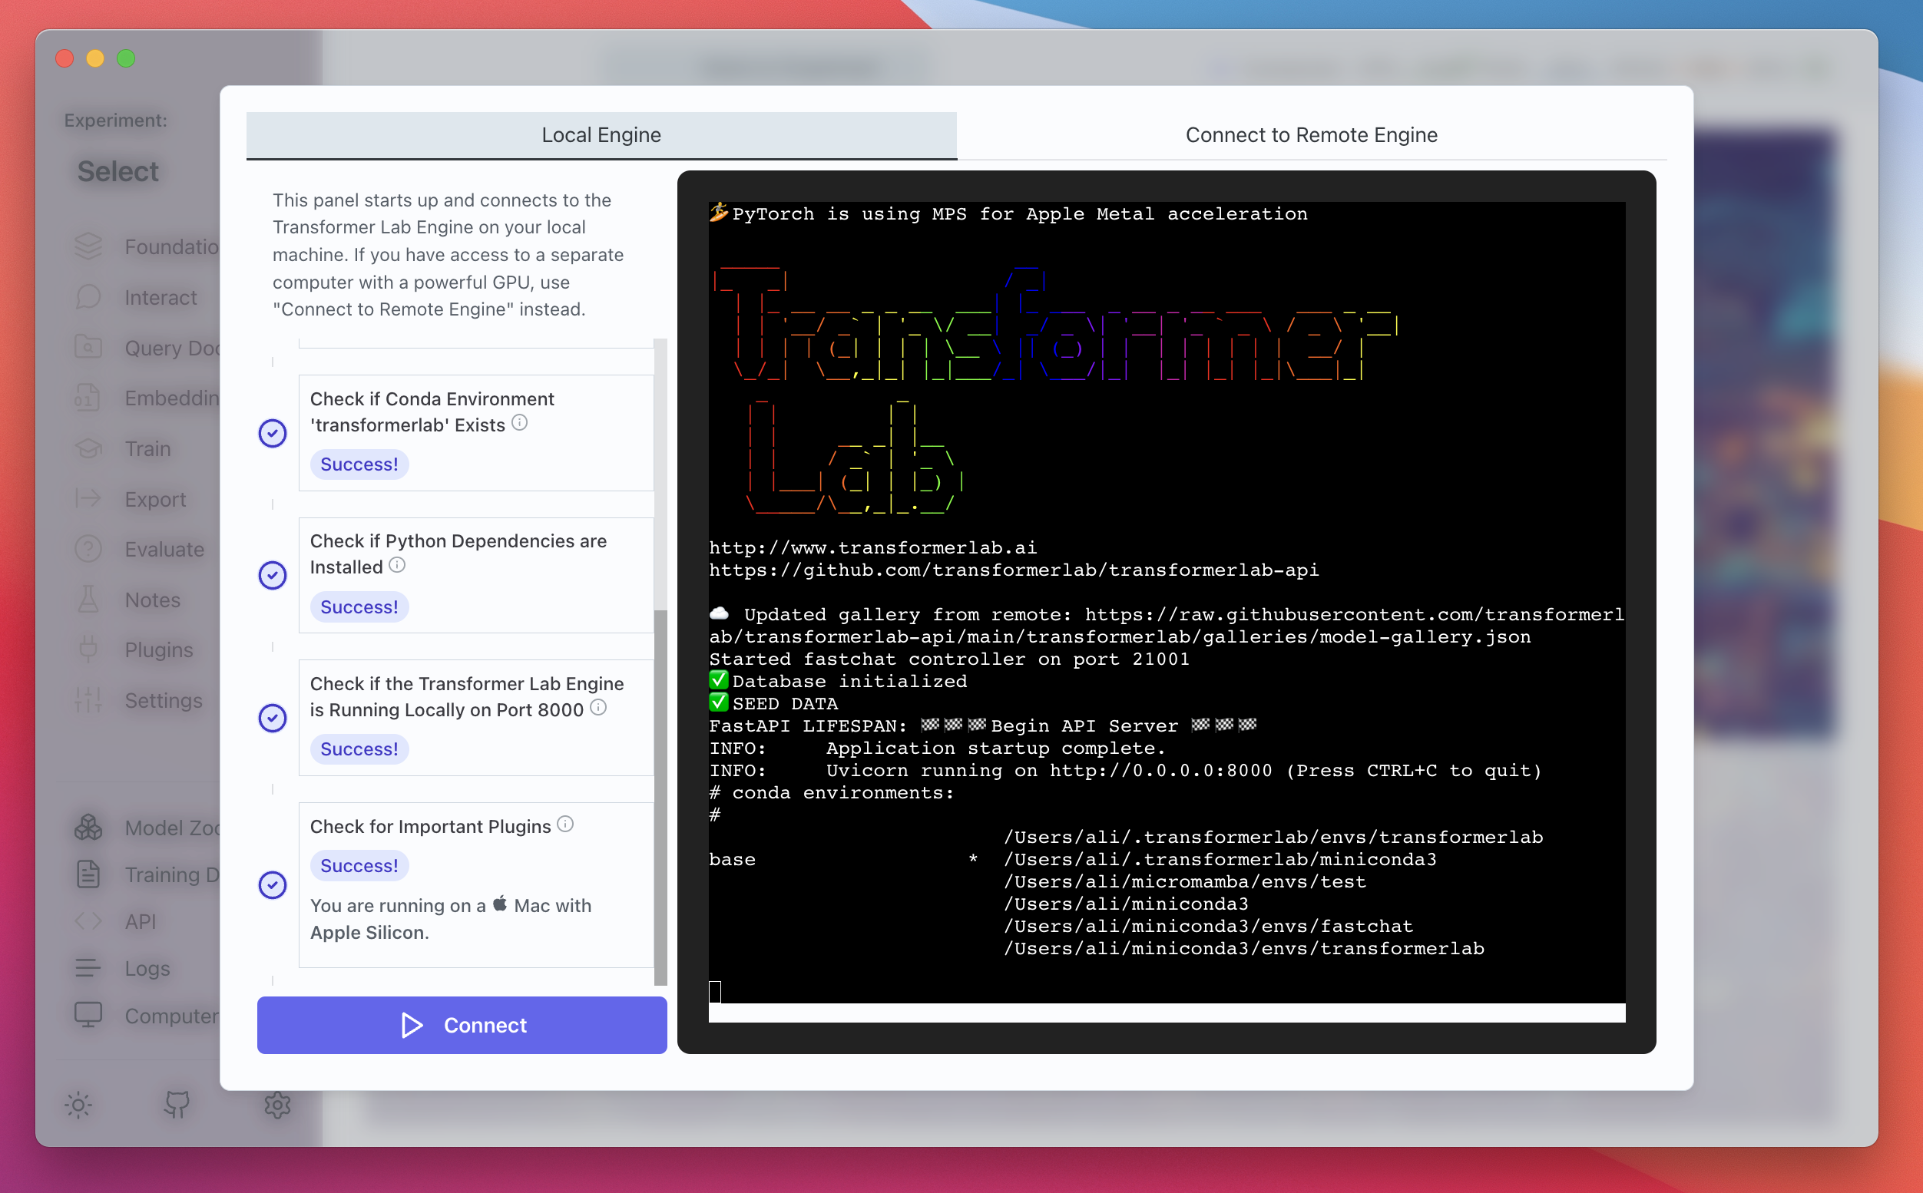The image size is (1923, 1193).
Task: Select the Local Engine tab
Action: (601, 134)
